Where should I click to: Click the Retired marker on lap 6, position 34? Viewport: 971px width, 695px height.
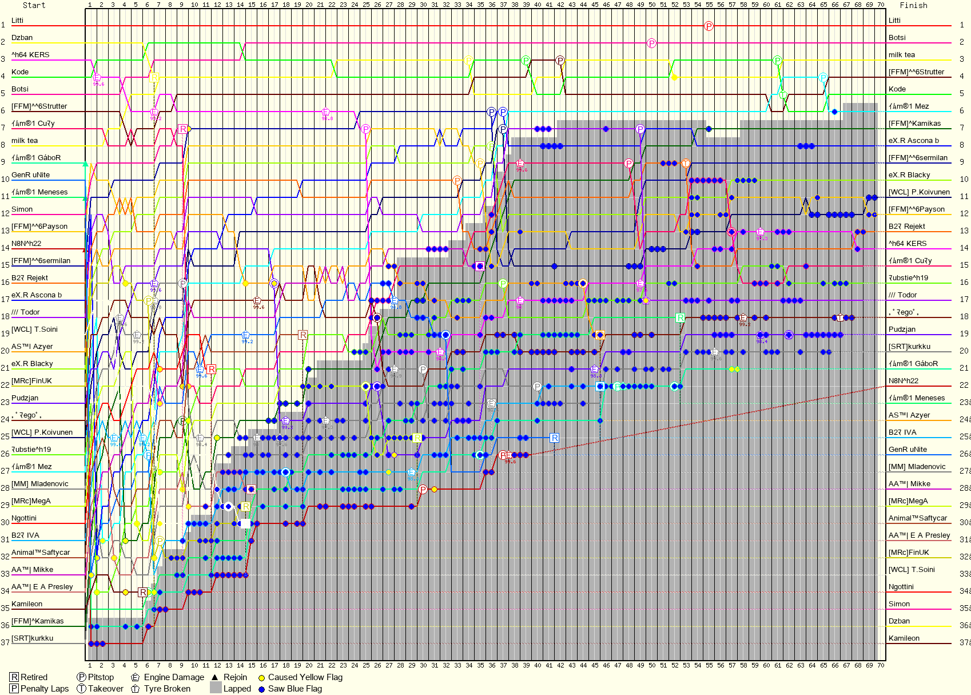click(x=142, y=592)
